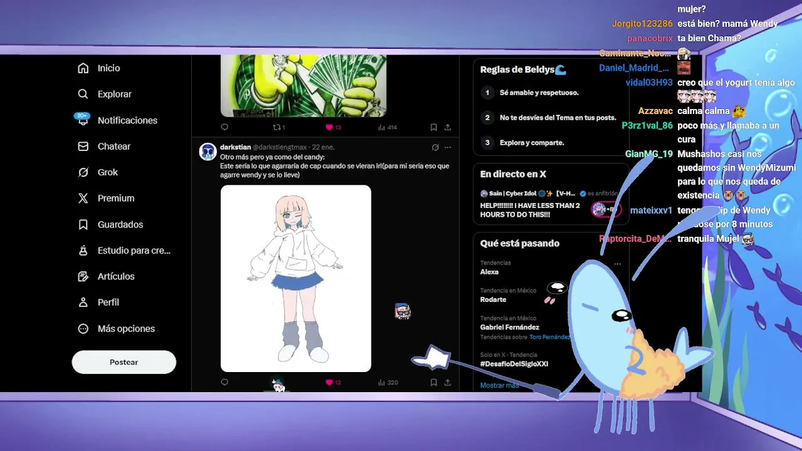Click Jorgito123286 chat username
The image size is (802, 451).
642,24
